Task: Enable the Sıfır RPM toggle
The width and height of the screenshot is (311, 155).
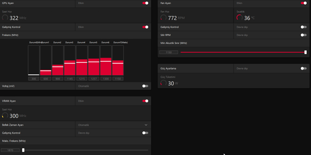Action: (304, 35)
